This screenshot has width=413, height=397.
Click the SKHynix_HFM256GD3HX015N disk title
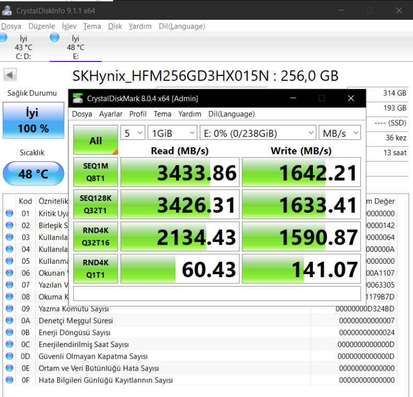pos(205,76)
